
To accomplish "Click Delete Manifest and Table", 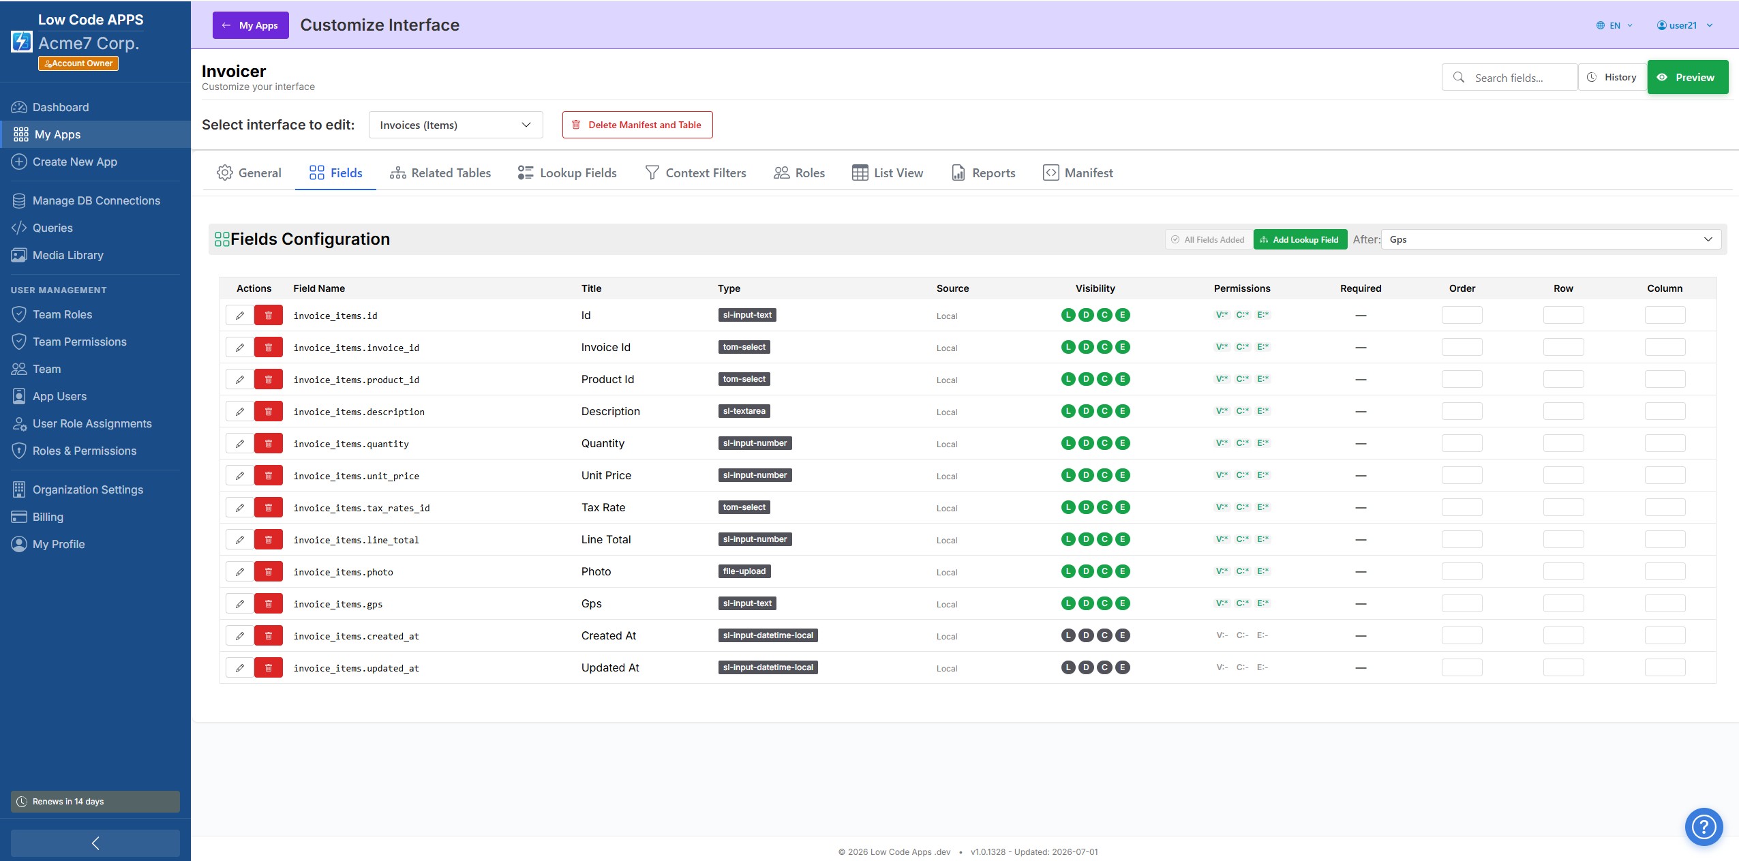I will [637, 125].
